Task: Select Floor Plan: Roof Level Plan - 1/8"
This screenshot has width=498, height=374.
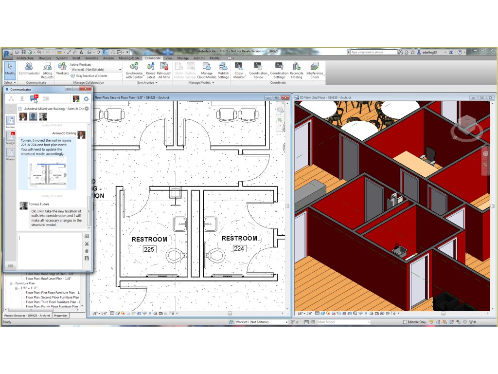Action: (49, 279)
